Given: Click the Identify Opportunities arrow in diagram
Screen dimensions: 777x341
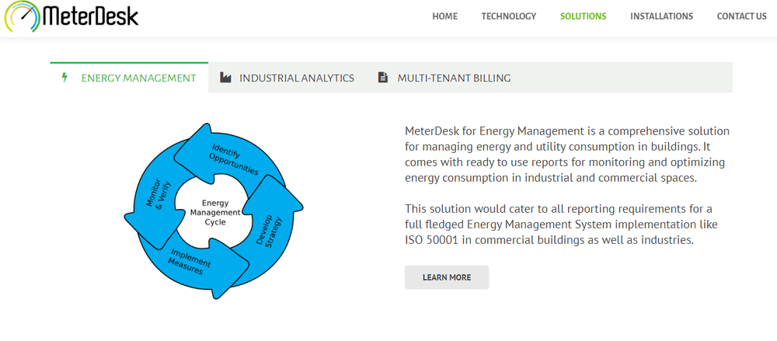Looking at the screenshot, I should pos(231,156).
